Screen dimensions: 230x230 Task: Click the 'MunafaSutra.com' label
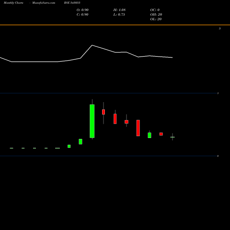point(44,3)
